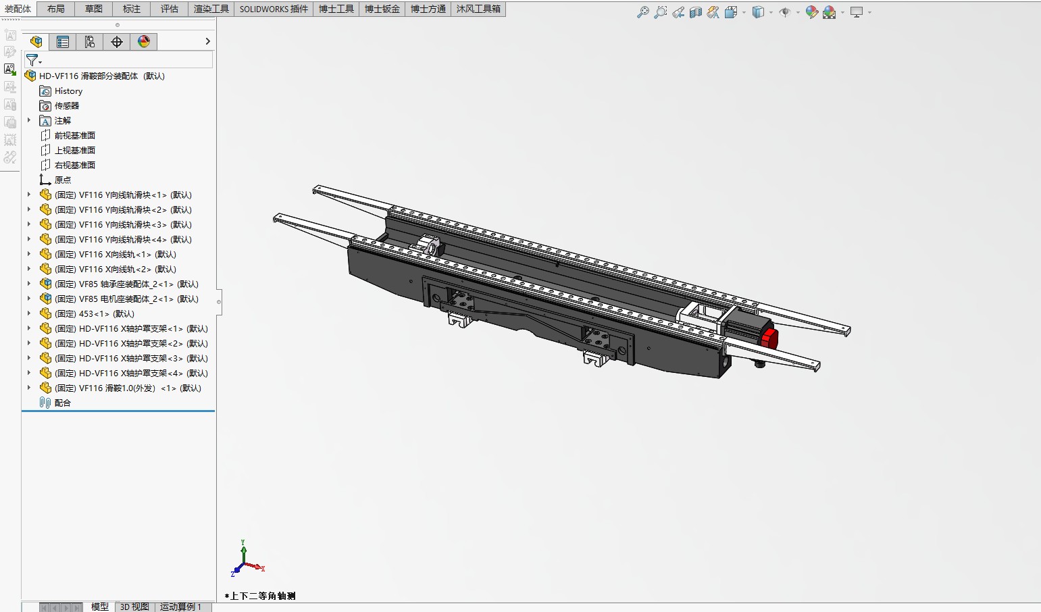1041x612 pixels.
Task: Open the View Settings dropdown arrow
Action: pos(869,12)
